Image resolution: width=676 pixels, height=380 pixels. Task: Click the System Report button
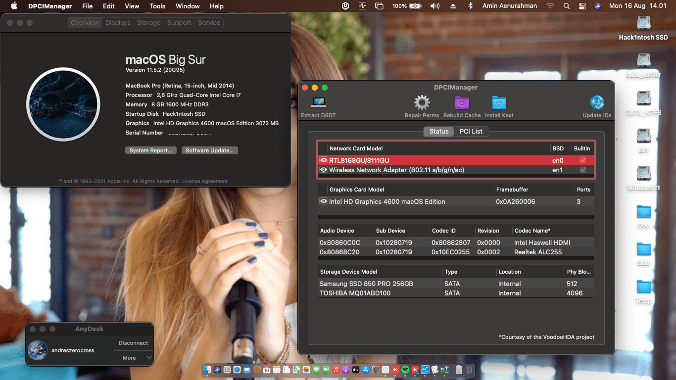point(150,150)
